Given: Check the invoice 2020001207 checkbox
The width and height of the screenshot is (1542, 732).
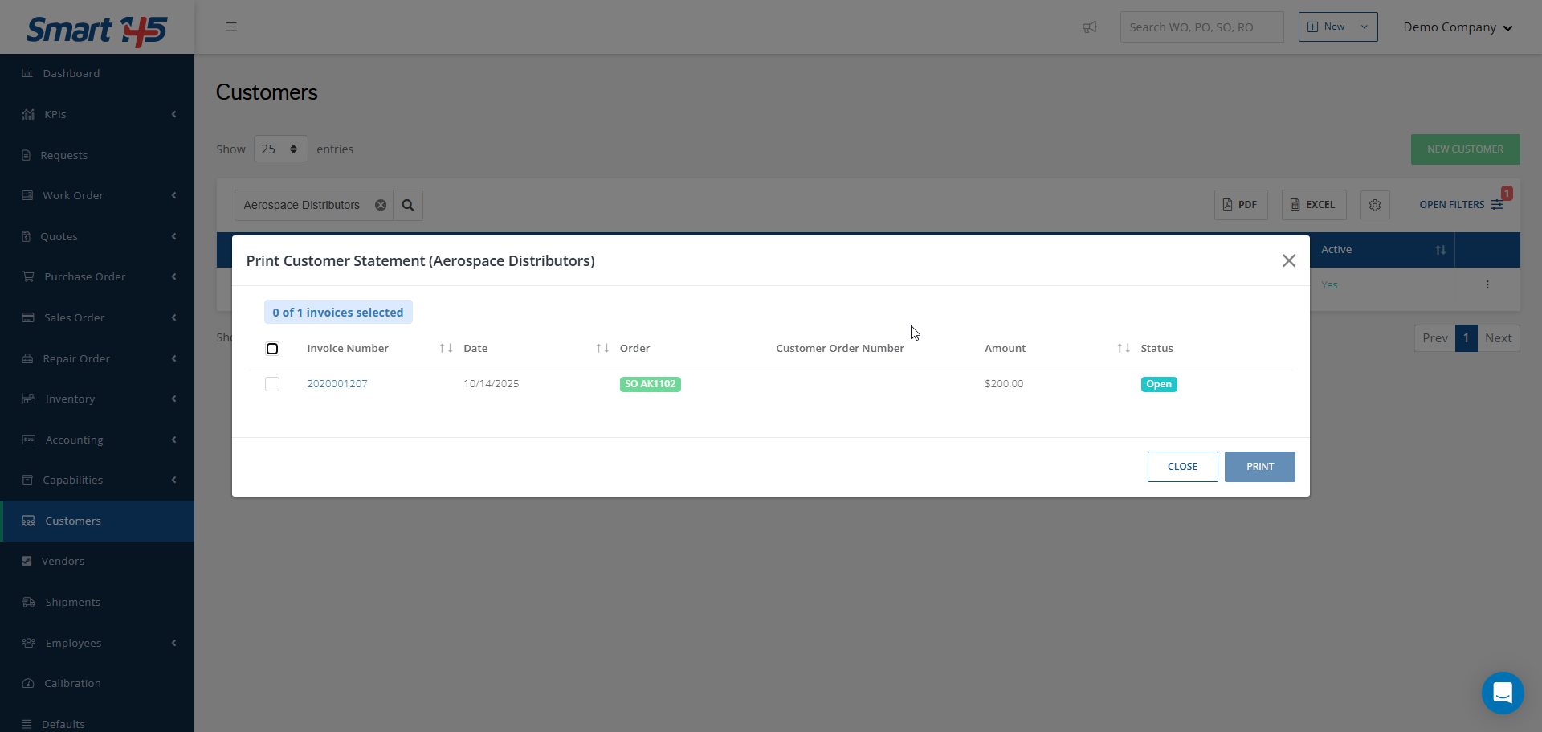Looking at the screenshot, I should 272,384.
